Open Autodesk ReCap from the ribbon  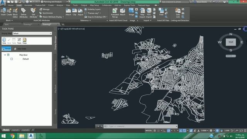pos(115,13)
